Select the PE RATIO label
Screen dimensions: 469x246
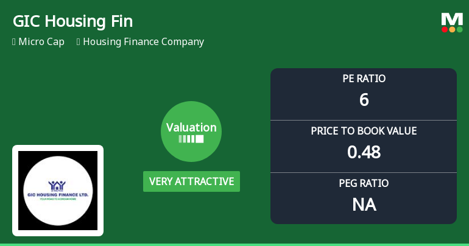[364, 79]
